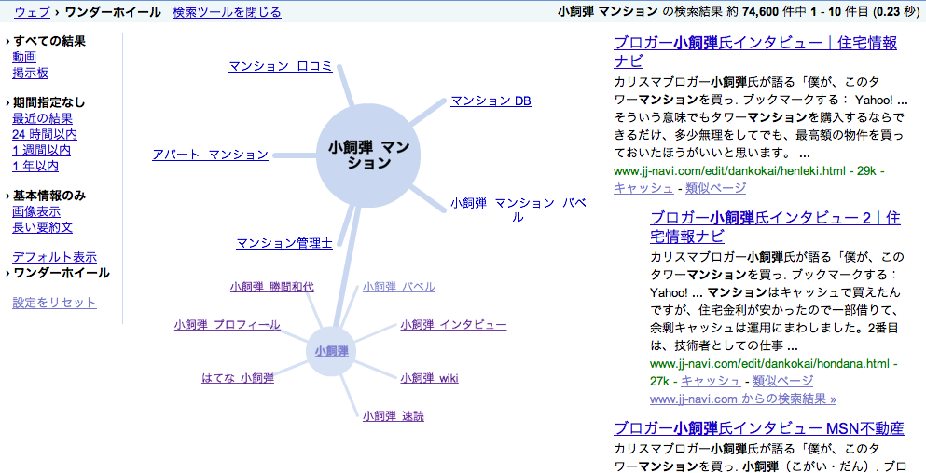The height and width of the screenshot is (473, 926).
Task: Limit results to 24 時間以内
Action: pyautogui.click(x=45, y=134)
